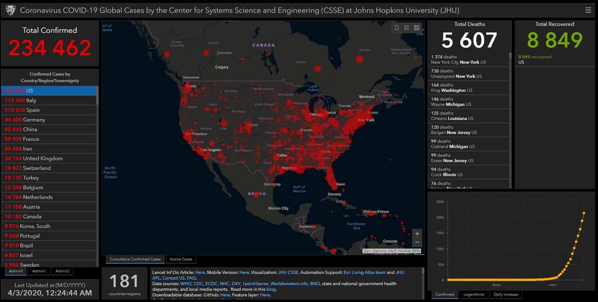The height and width of the screenshot is (302, 598).
Task: Select Korea, South in the list
Action: pyautogui.click(x=49, y=226)
